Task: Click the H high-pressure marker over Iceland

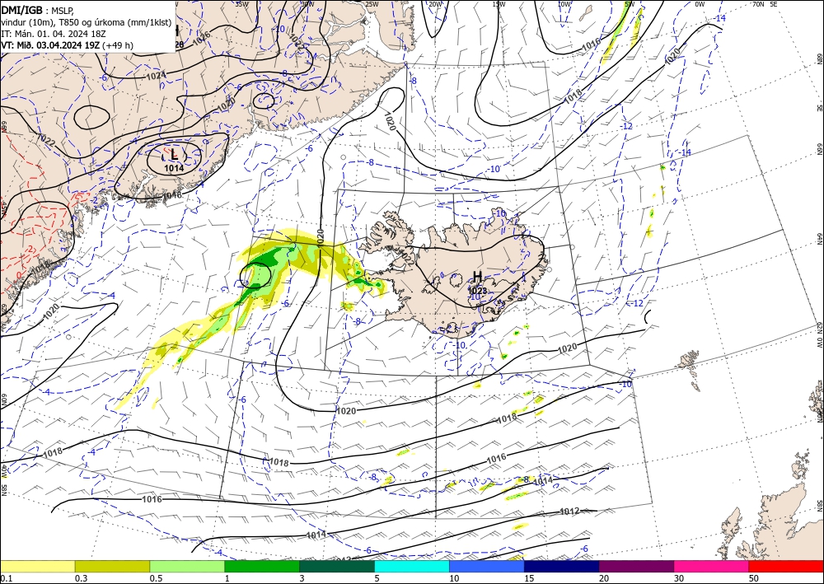Action: point(477,276)
